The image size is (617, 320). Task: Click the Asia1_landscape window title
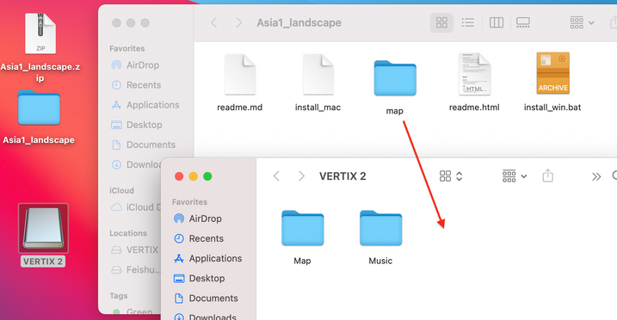coord(299,23)
